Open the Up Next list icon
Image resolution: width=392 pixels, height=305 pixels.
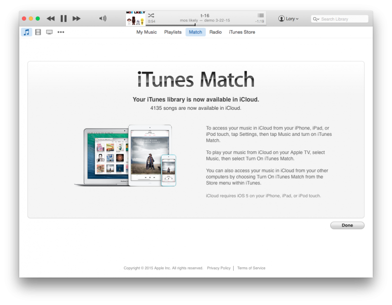261,16
